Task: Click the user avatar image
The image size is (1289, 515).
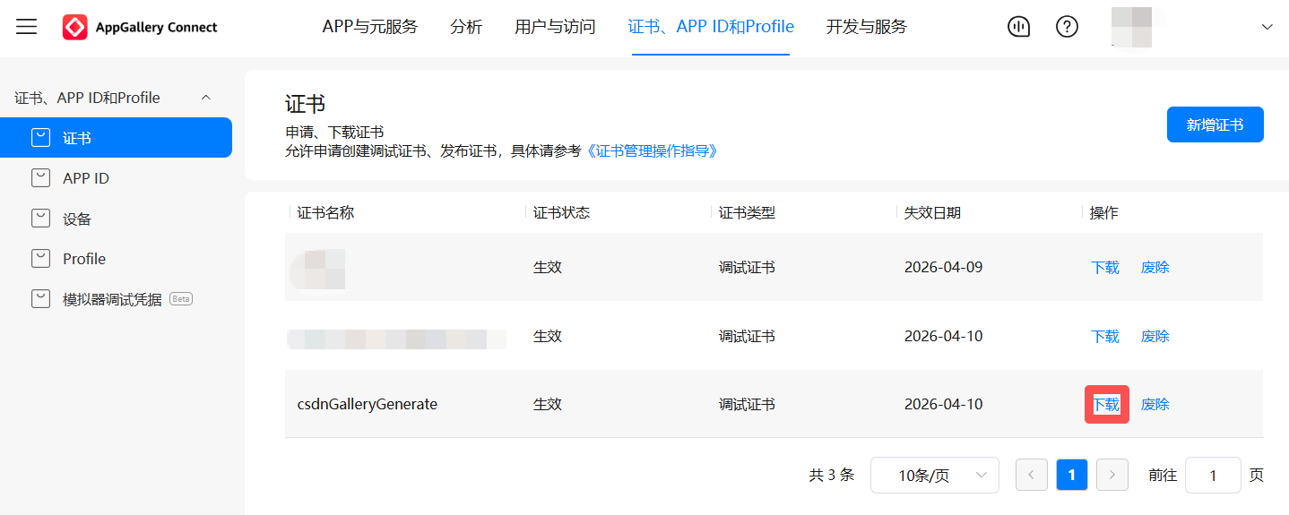Action: pos(1131,27)
